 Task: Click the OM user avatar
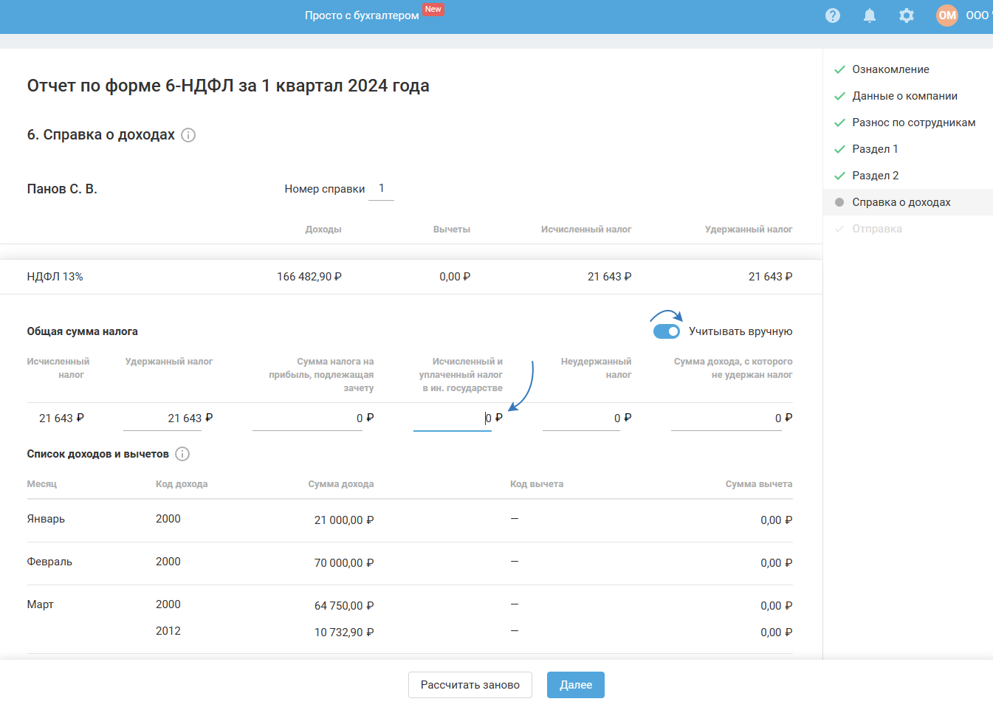pos(946,15)
